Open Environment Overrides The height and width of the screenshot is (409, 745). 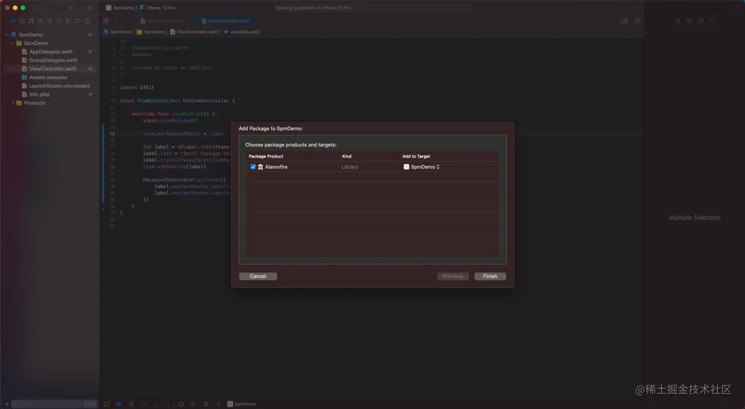pyautogui.click(x=205, y=404)
